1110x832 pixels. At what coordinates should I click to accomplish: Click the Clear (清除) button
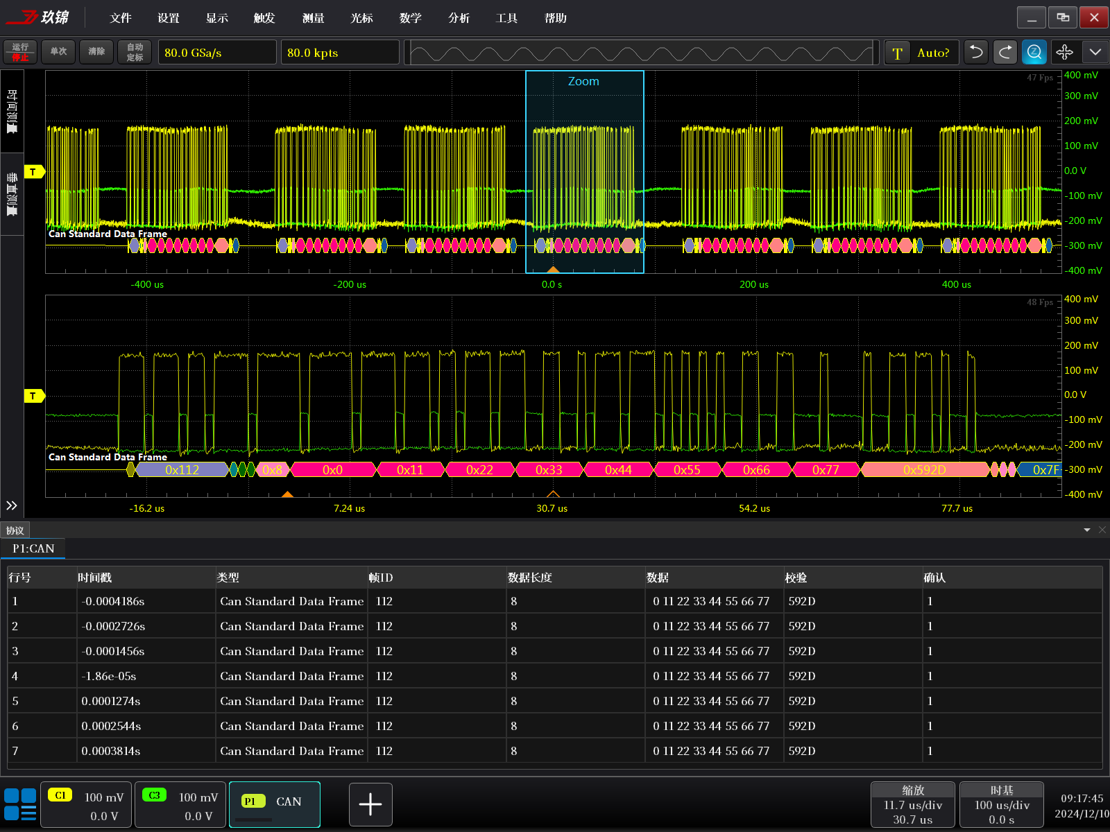tap(96, 52)
